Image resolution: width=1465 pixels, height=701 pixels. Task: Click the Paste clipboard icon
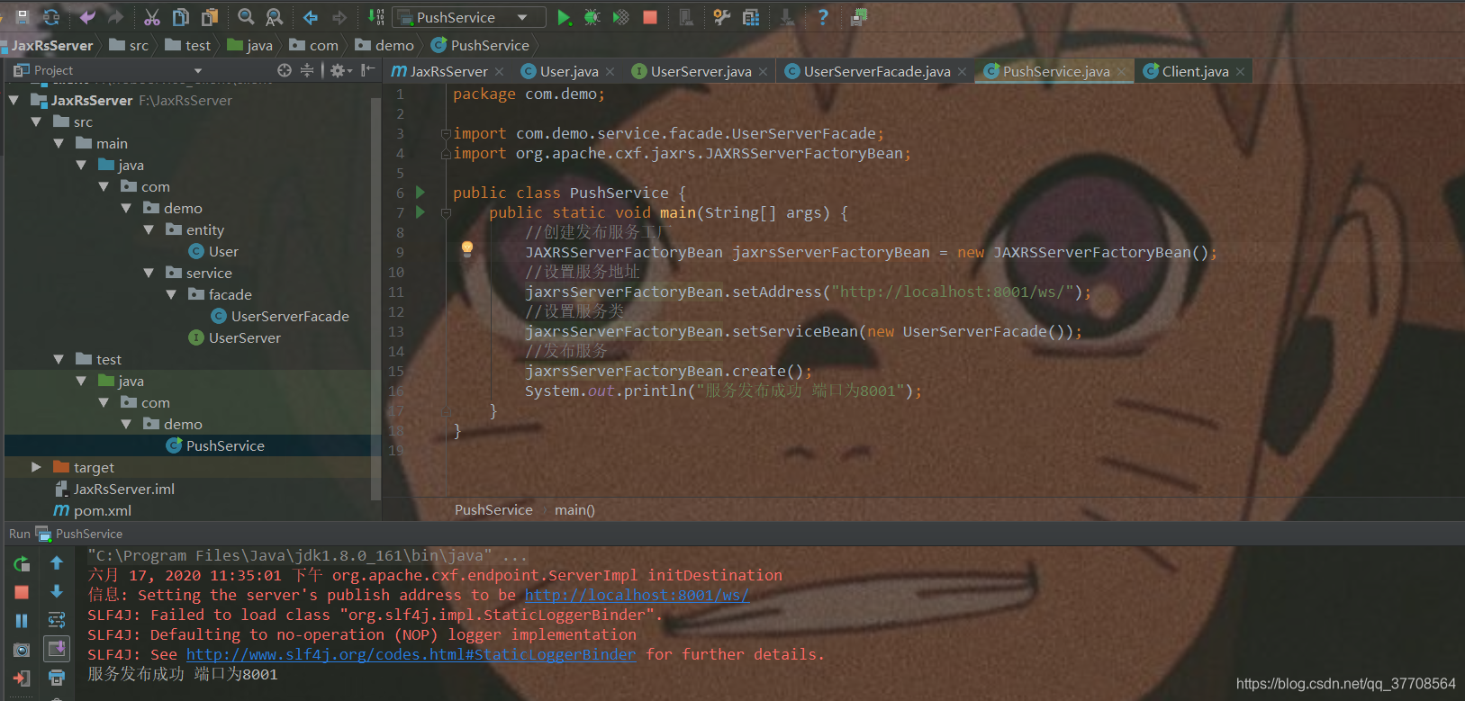coord(210,17)
